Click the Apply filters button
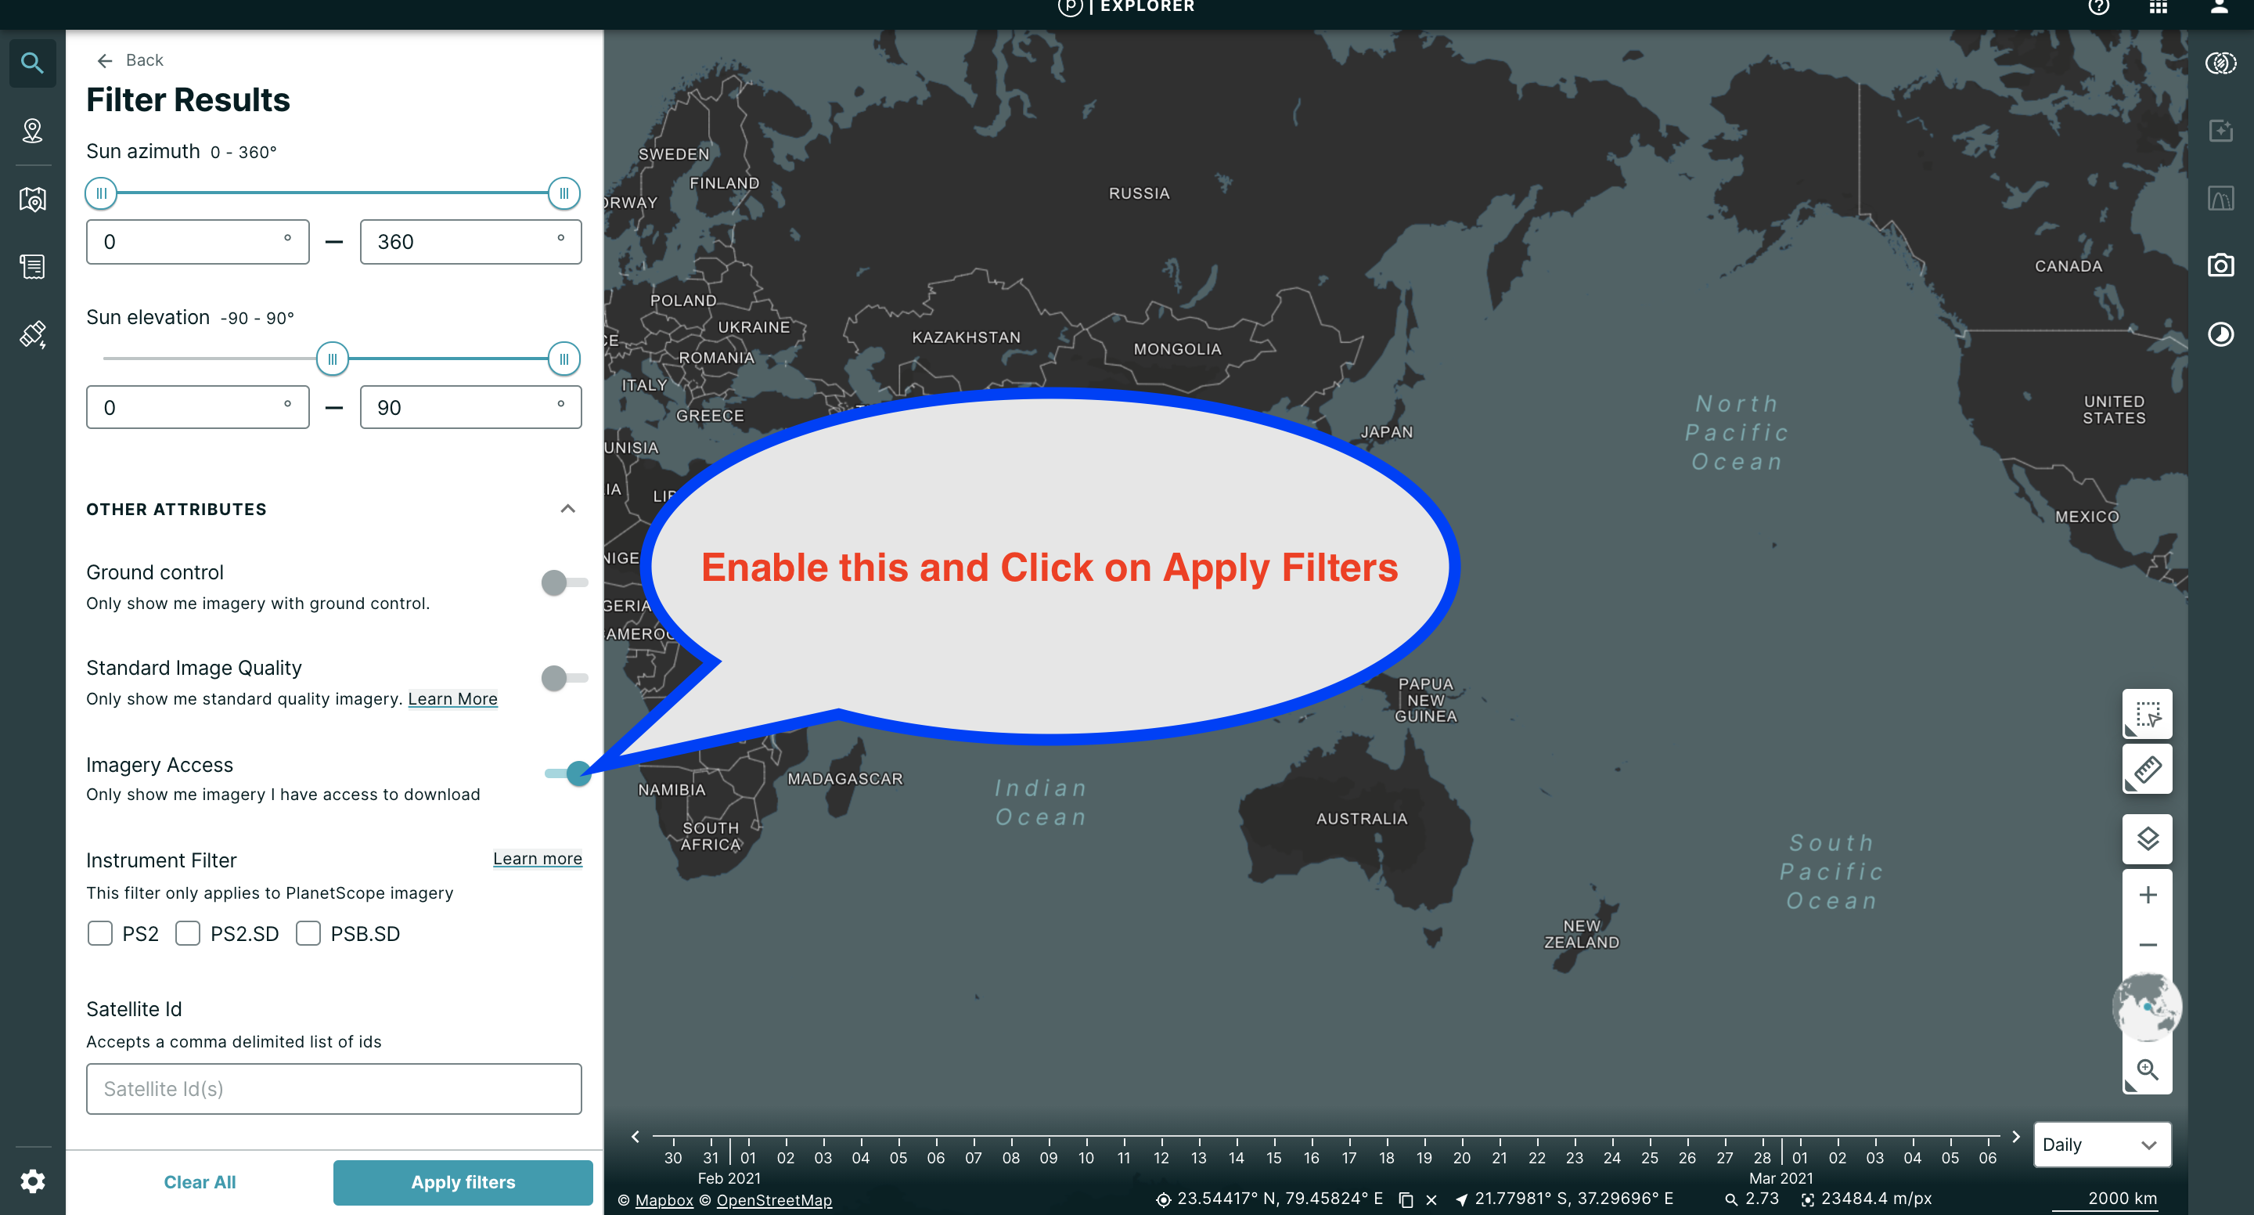This screenshot has height=1215, width=2254. point(462,1182)
